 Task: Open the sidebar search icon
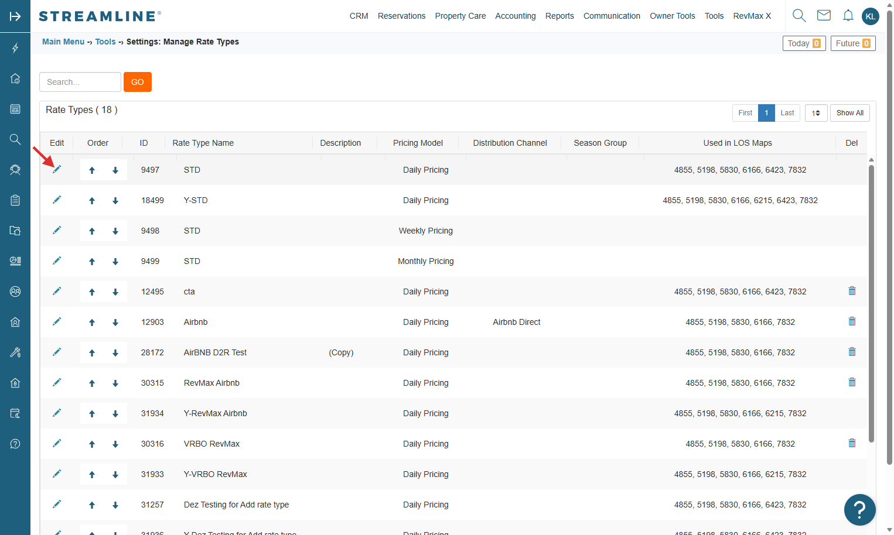point(15,139)
